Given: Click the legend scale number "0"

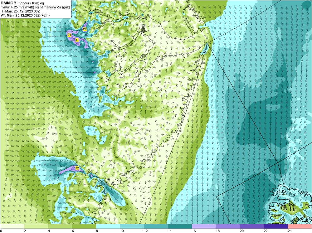Looking at the screenshot, I should [1, 231].
